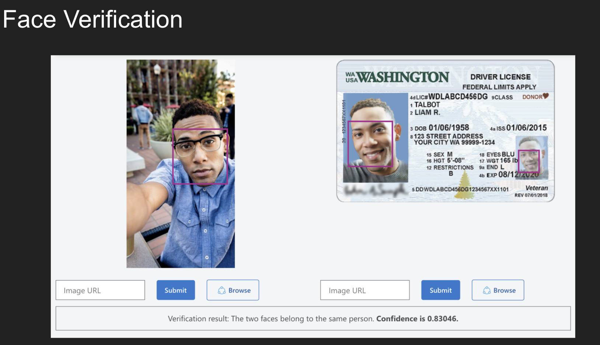The height and width of the screenshot is (345, 600).
Task: Click the Confidence is 0.83046 text
Action: 417,319
